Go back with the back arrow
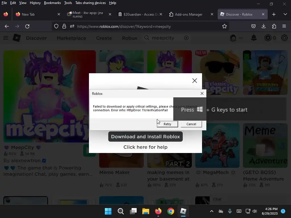This screenshot has height=218, width=291. 7,26
